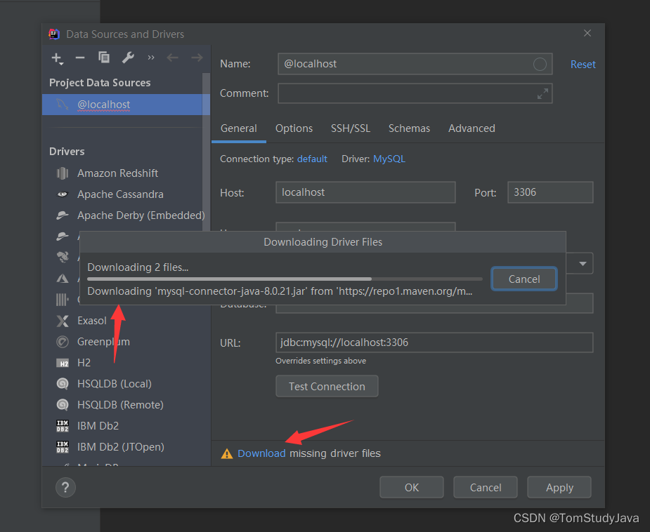This screenshot has width=650, height=532.
Task: Open the Schemas tab
Action: [x=409, y=128]
